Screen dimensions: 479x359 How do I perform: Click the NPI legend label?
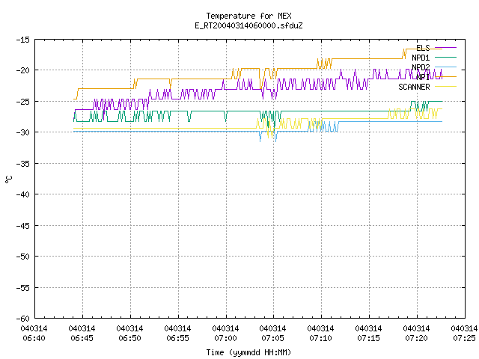tap(423, 77)
